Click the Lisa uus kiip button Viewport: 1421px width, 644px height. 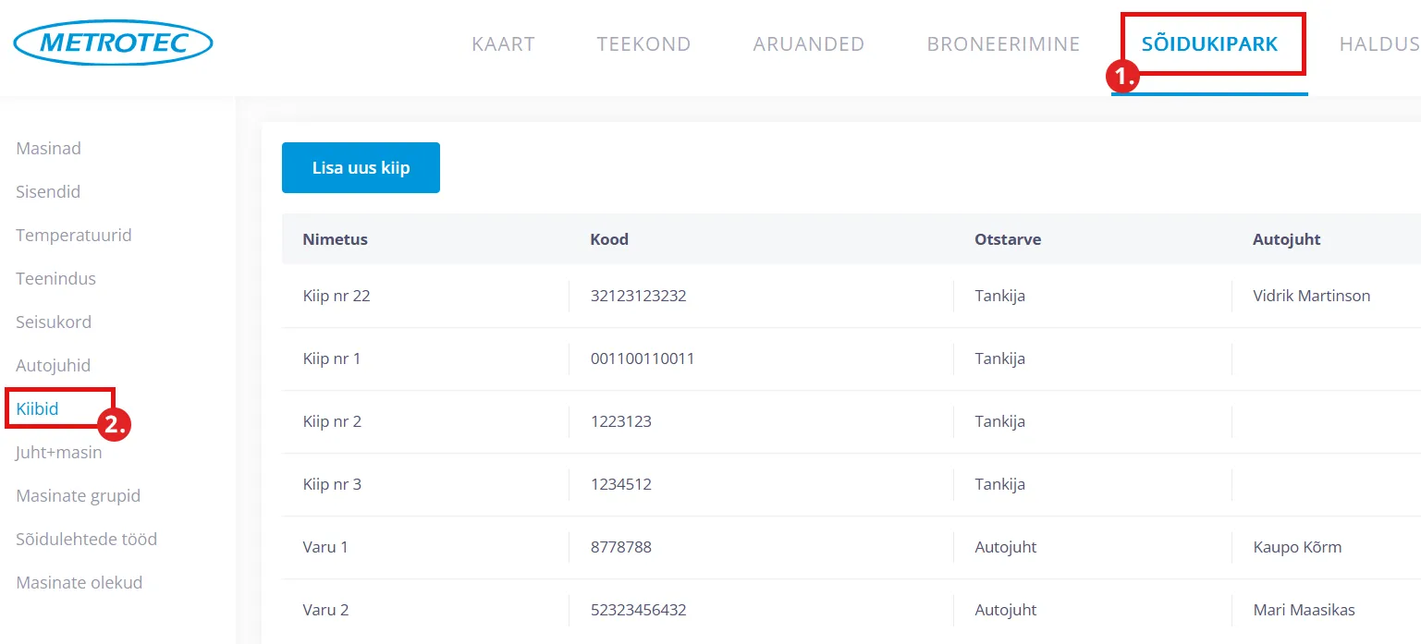click(361, 168)
